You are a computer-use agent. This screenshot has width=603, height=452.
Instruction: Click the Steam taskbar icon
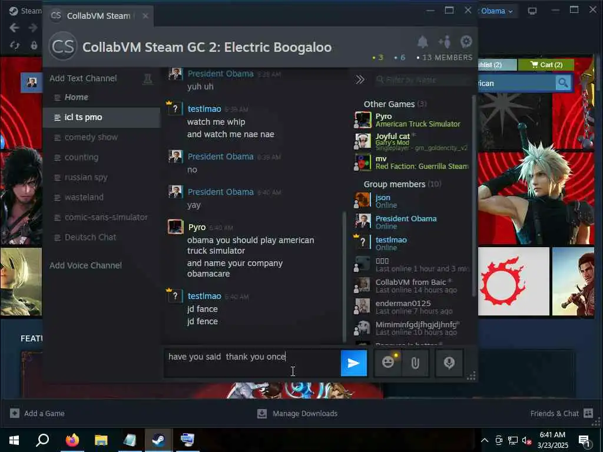click(158, 440)
